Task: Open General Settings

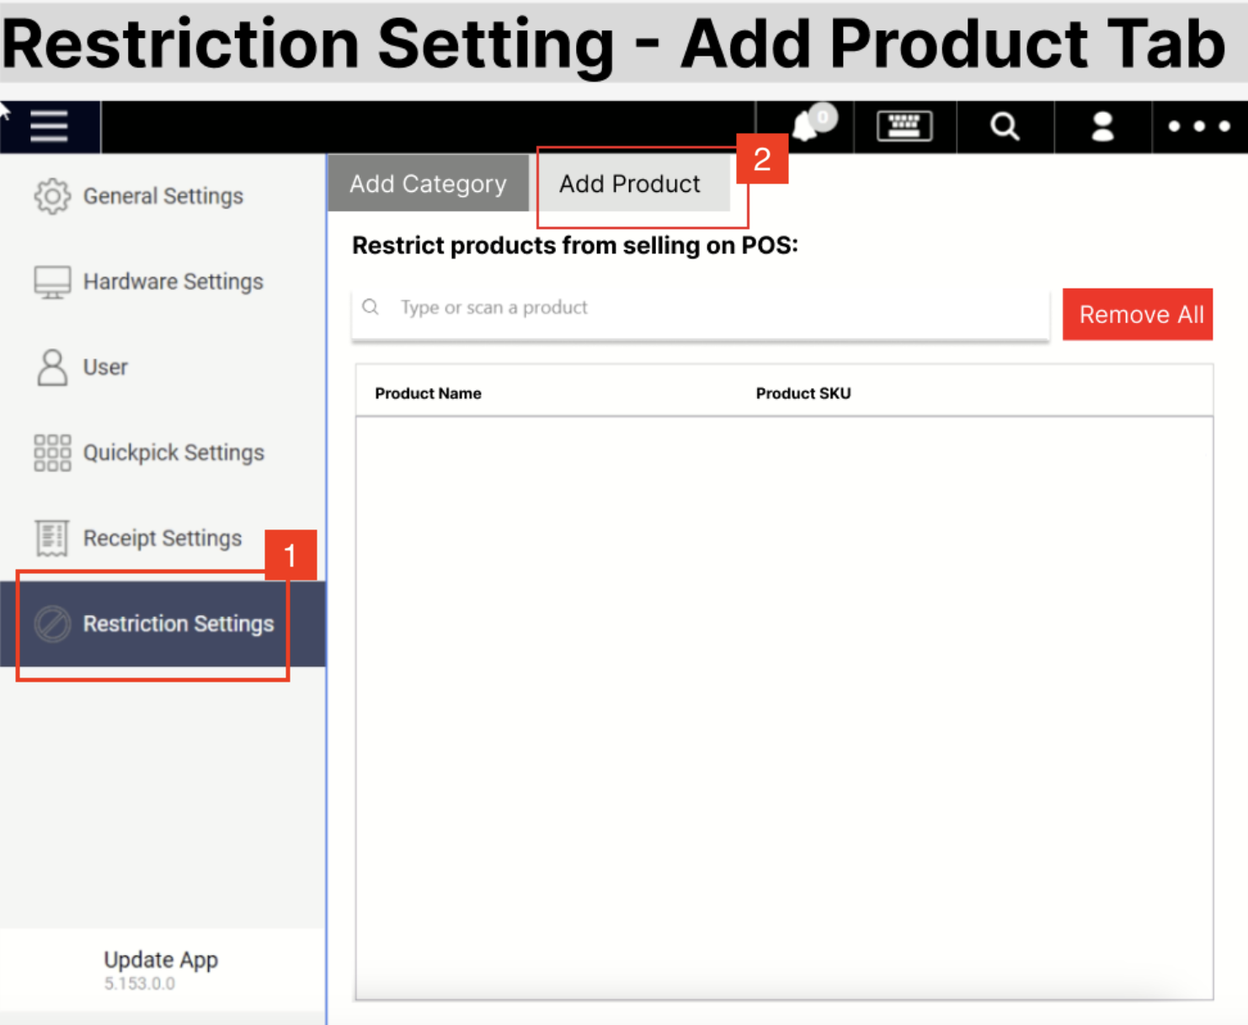Action: coord(163,196)
